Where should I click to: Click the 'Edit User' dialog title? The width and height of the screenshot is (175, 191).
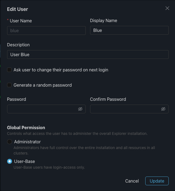pyautogui.click(x=17, y=9)
